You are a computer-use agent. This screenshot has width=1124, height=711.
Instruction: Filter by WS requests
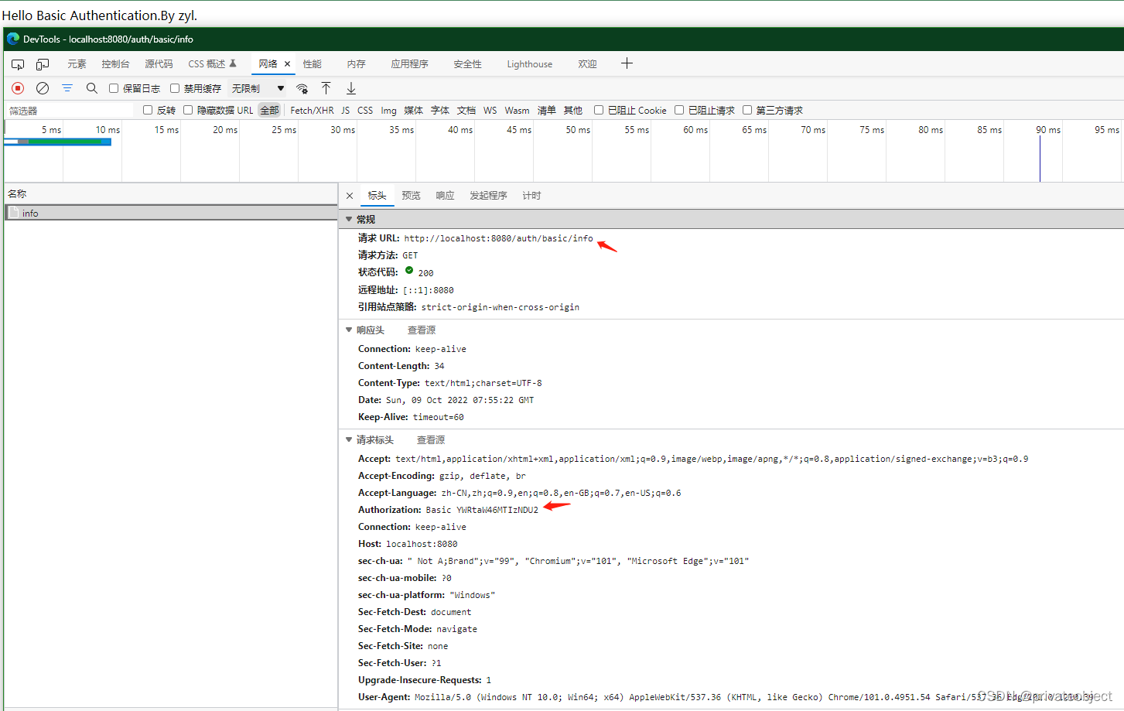tap(490, 111)
